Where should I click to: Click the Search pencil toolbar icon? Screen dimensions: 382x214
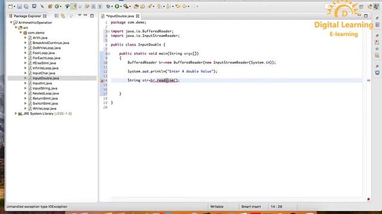[x=150, y=7]
